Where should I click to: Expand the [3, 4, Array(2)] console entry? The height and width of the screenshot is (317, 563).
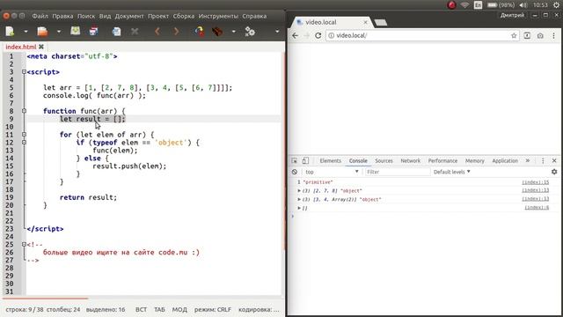point(299,200)
